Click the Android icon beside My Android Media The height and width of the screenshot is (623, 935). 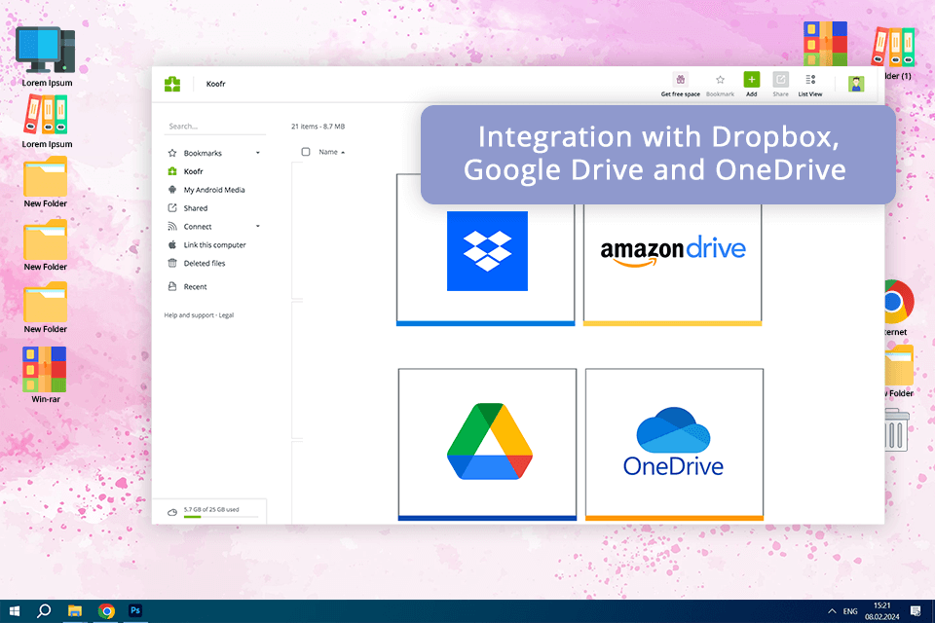[172, 190]
